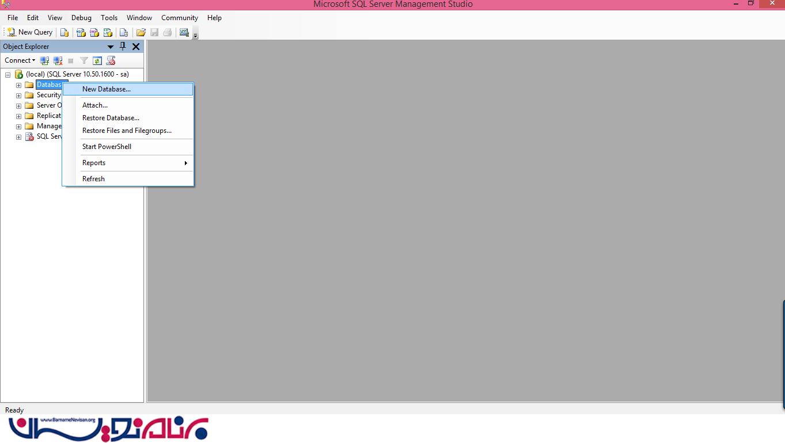This screenshot has width=785, height=443.
Task: Select the Databases tree item label
Action: (x=49, y=85)
